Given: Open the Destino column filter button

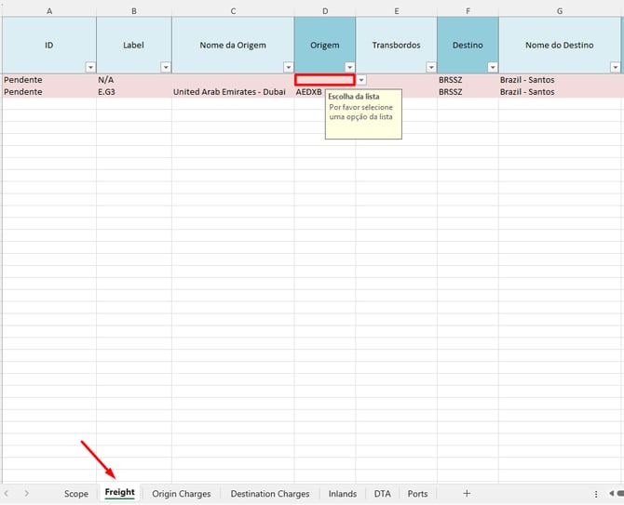Looking at the screenshot, I should 493,67.
